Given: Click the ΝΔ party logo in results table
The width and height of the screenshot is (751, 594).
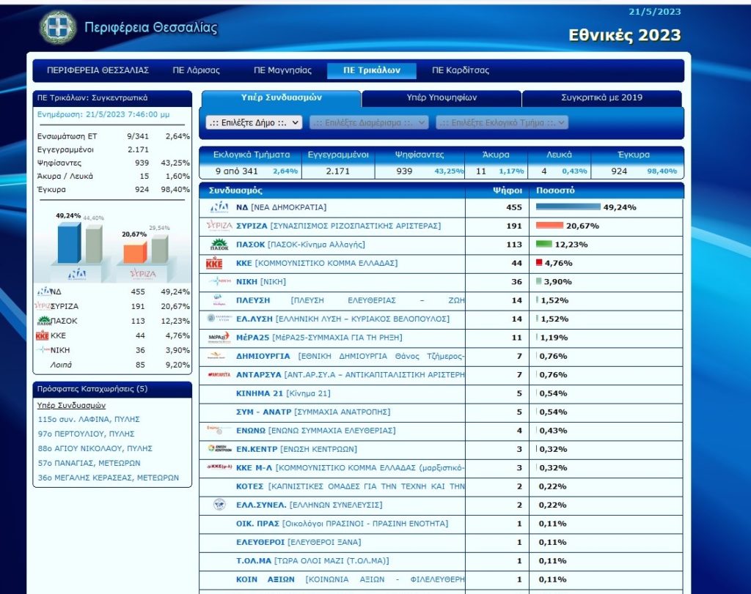Looking at the screenshot, I should (219, 207).
